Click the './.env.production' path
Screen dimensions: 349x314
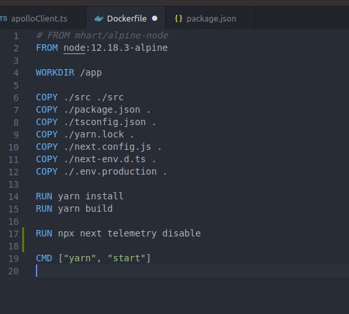[x=110, y=172]
